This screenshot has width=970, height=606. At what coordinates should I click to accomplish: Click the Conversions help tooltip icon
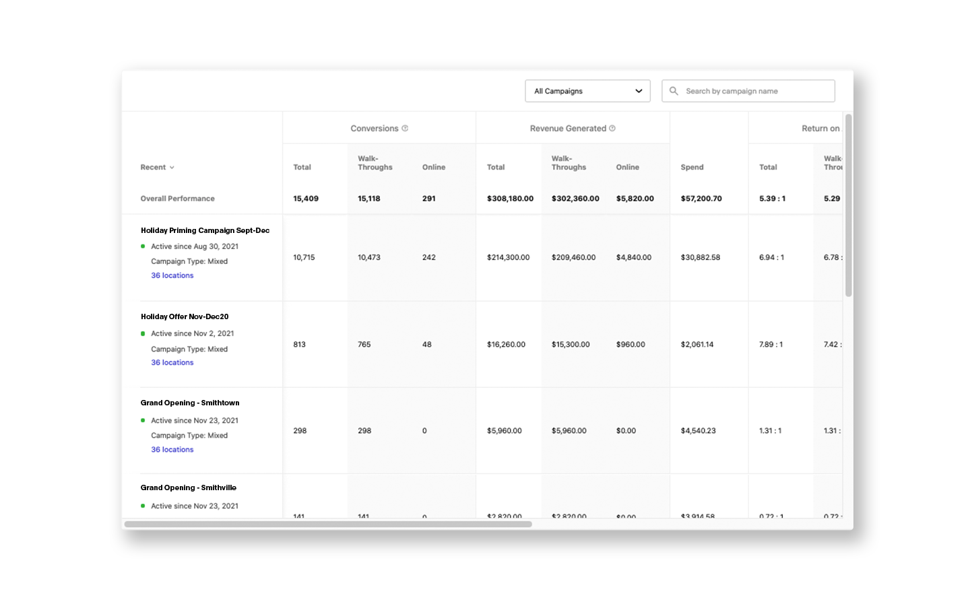coord(404,128)
